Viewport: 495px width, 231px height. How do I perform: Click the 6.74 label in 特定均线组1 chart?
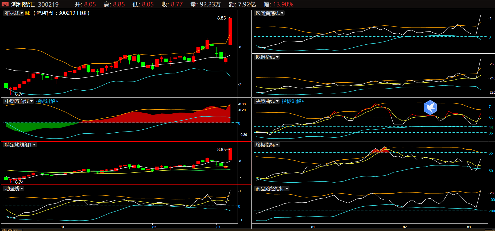pos(20,182)
